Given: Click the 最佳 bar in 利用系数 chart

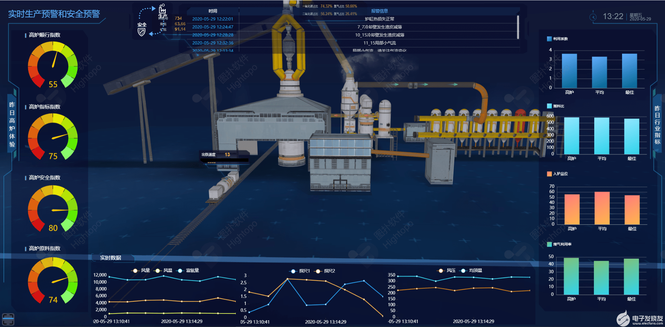Looking at the screenshot, I should point(630,71).
